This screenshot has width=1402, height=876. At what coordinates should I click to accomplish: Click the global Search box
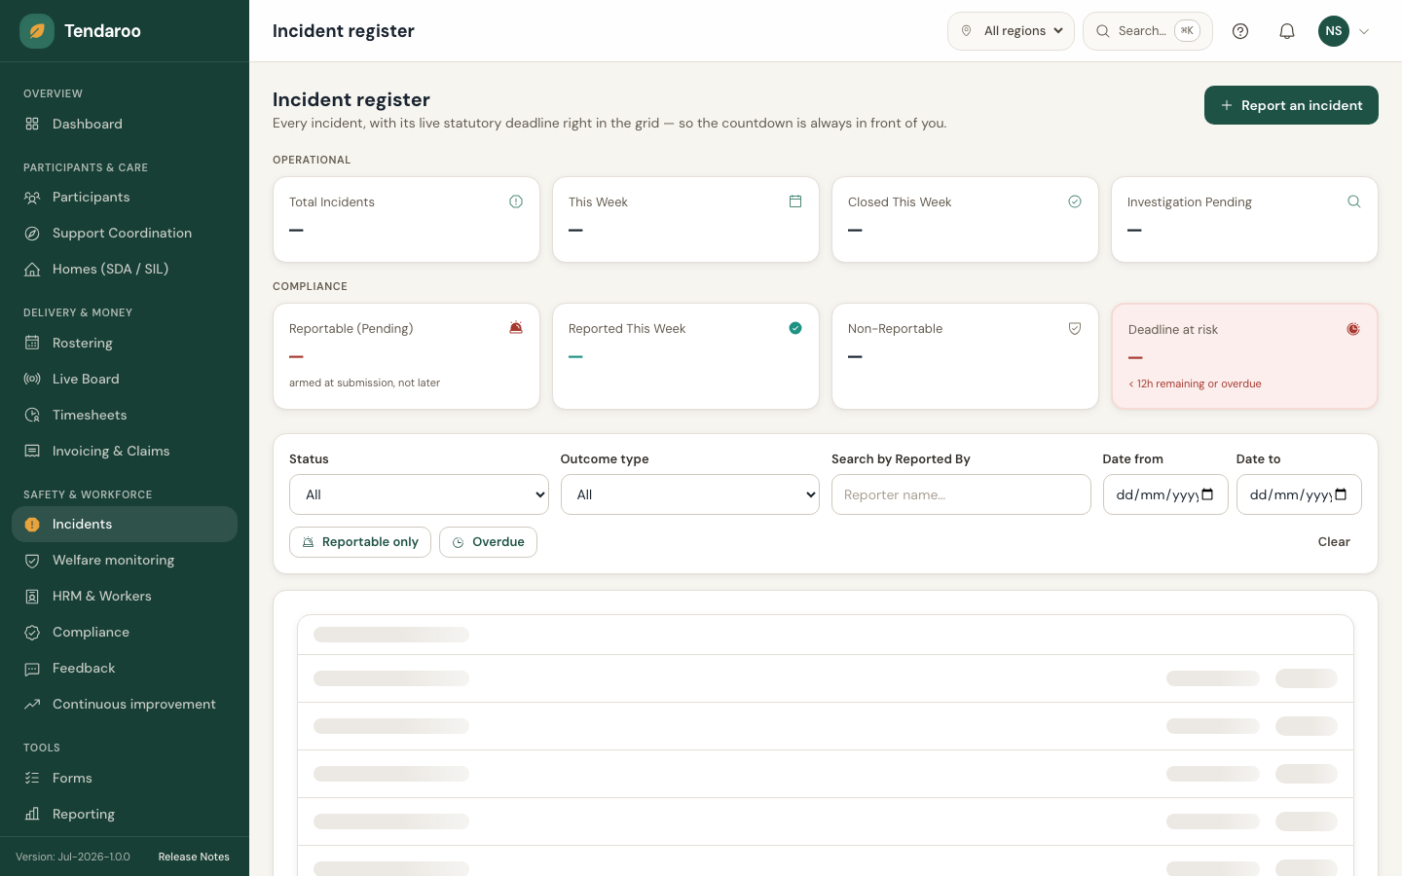tap(1148, 31)
